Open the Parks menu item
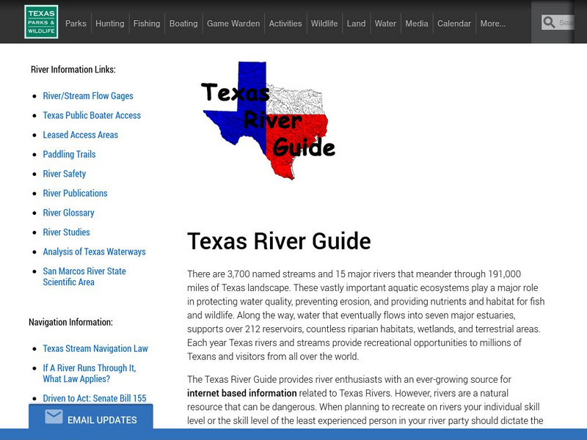The image size is (587, 440). (76, 23)
